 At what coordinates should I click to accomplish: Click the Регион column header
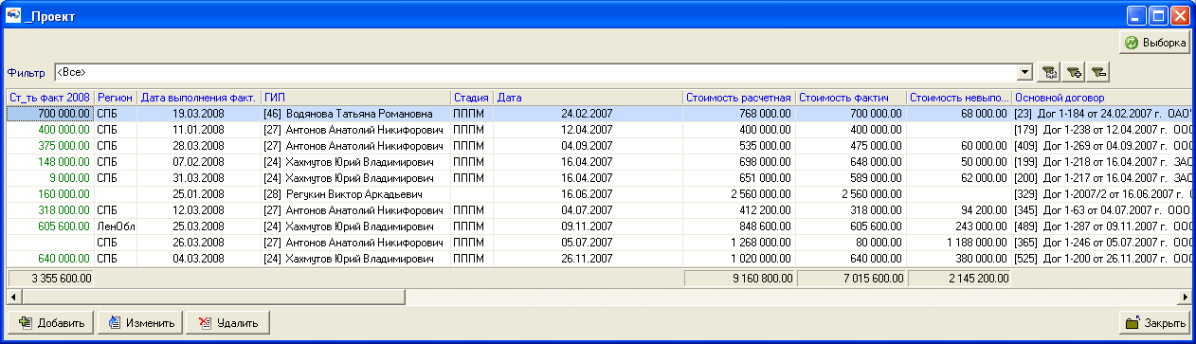[x=116, y=98]
